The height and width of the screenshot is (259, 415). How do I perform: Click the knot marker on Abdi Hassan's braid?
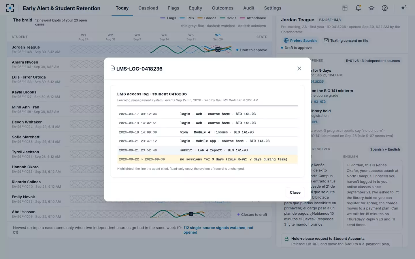tap(191, 214)
